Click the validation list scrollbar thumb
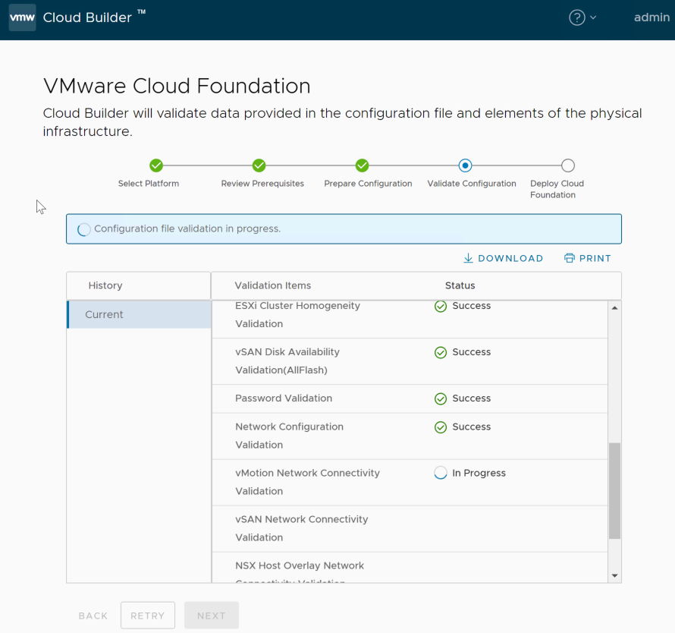Viewport: 675px width, 633px height. click(615, 491)
